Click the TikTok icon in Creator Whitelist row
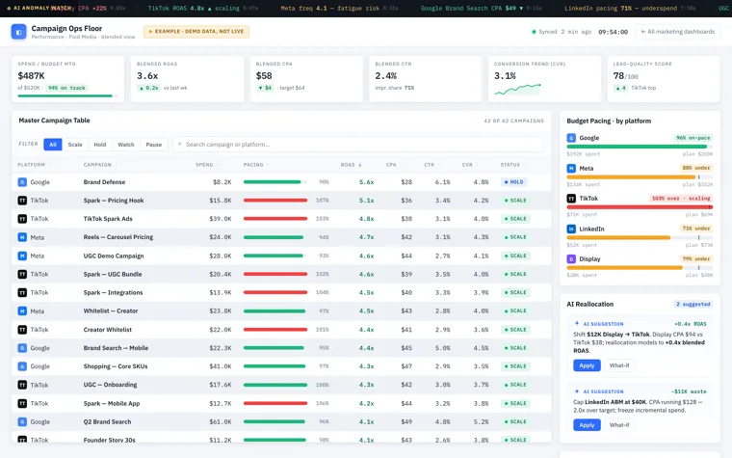732x458 pixels. 22,330
